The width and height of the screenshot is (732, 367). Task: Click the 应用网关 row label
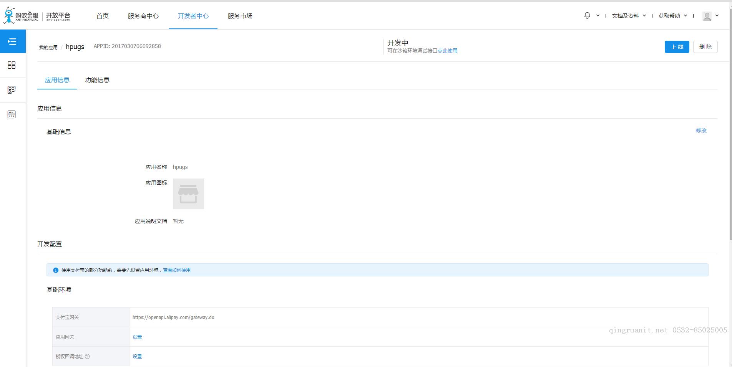[65, 337]
